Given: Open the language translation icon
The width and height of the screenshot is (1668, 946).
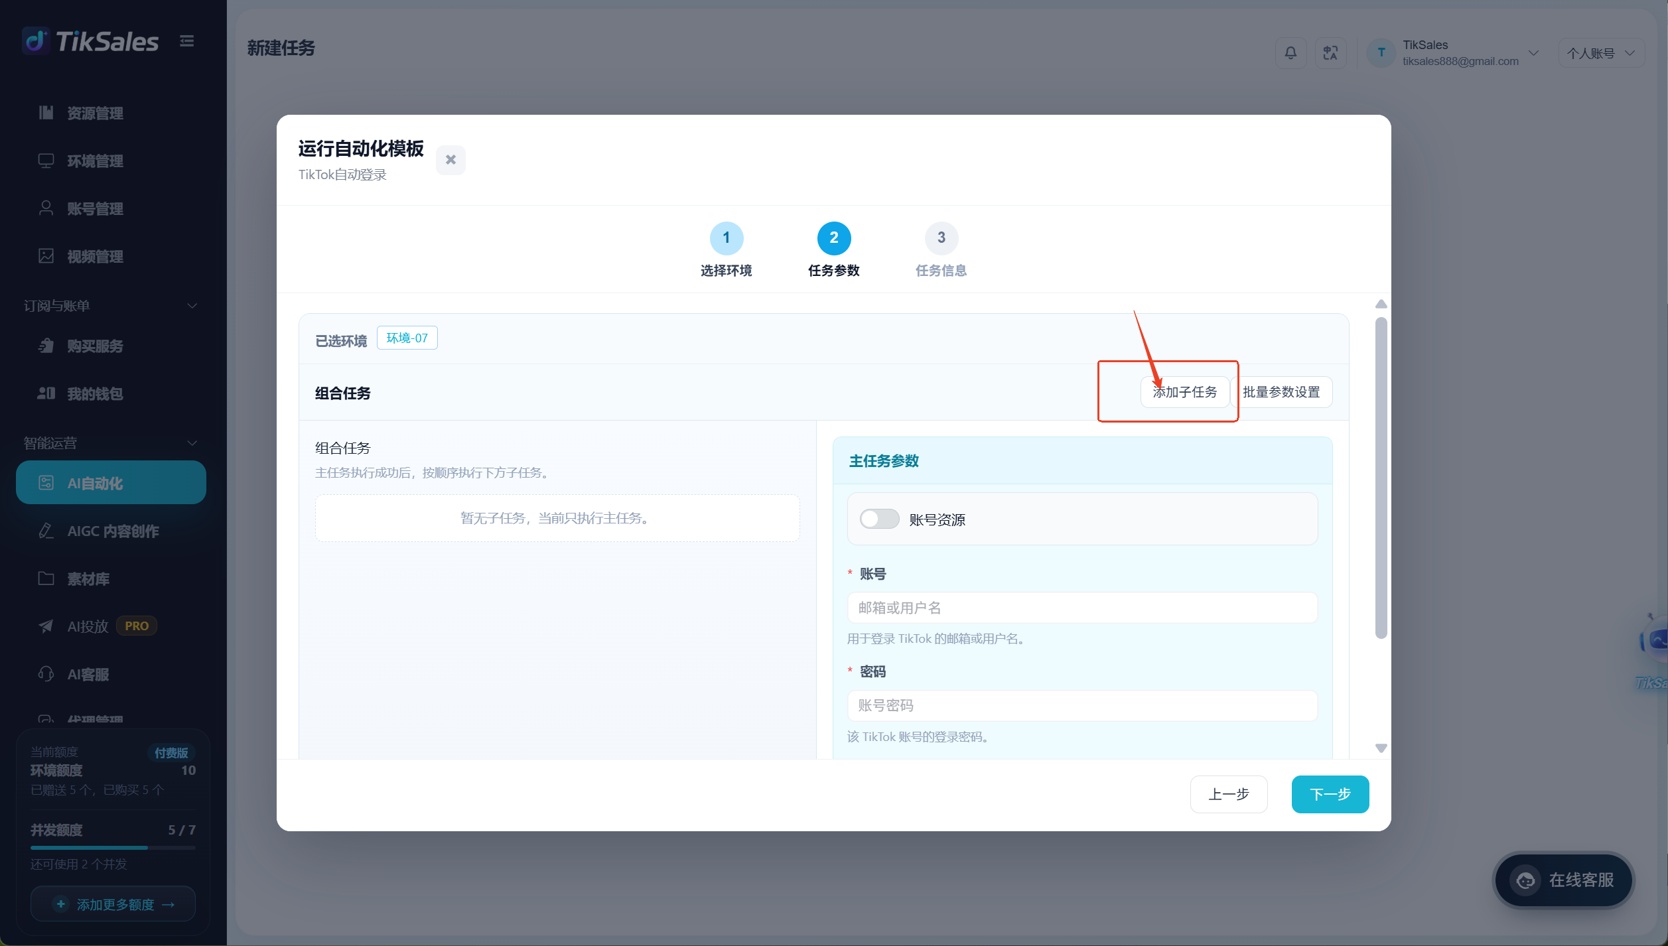Looking at the screenshot, I should click(1330, 53).
